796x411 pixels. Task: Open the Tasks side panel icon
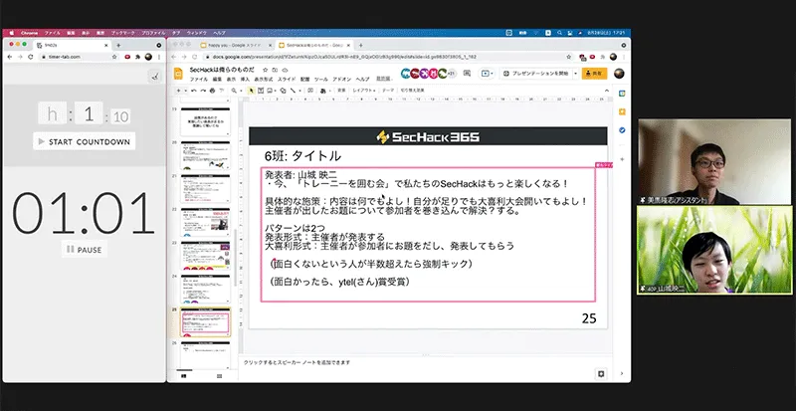[622, 130]
